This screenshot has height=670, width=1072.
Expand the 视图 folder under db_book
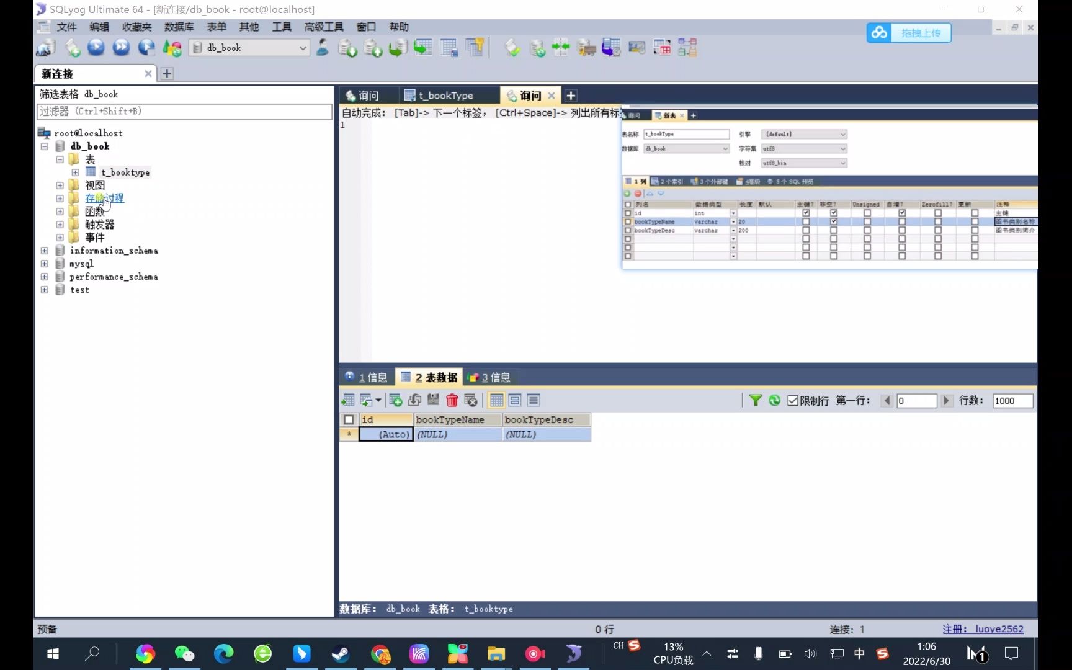[60, 185]
